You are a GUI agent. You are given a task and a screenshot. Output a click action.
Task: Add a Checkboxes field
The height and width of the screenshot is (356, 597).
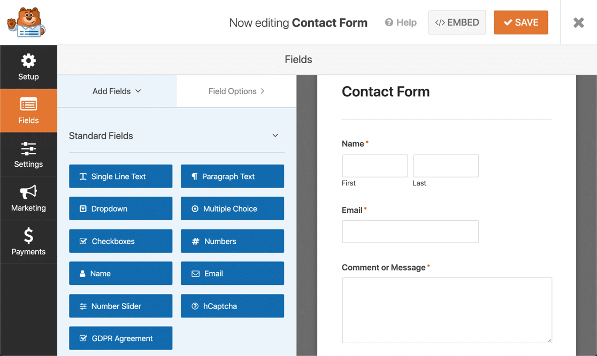(x=120, y=241)
